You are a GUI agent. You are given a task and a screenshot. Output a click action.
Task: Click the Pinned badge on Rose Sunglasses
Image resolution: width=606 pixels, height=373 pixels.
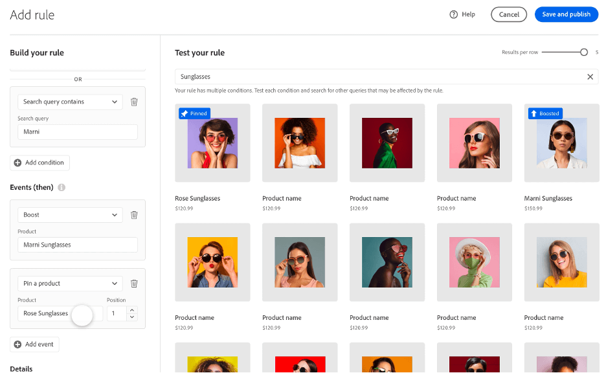194,113
